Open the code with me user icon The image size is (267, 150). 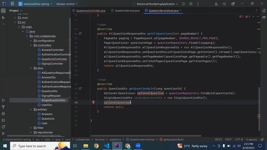(x=216, y=4)
